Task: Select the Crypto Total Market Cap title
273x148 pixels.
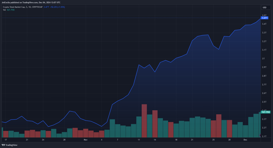Action: tap(14, 7)
